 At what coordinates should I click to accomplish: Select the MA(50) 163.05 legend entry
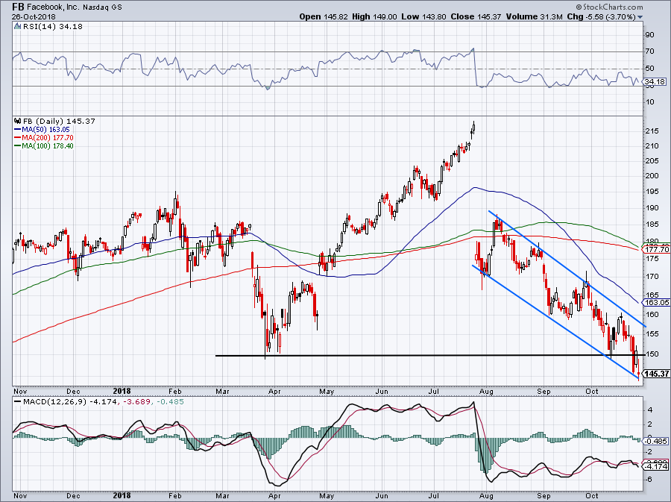click(x=42, y=130)
